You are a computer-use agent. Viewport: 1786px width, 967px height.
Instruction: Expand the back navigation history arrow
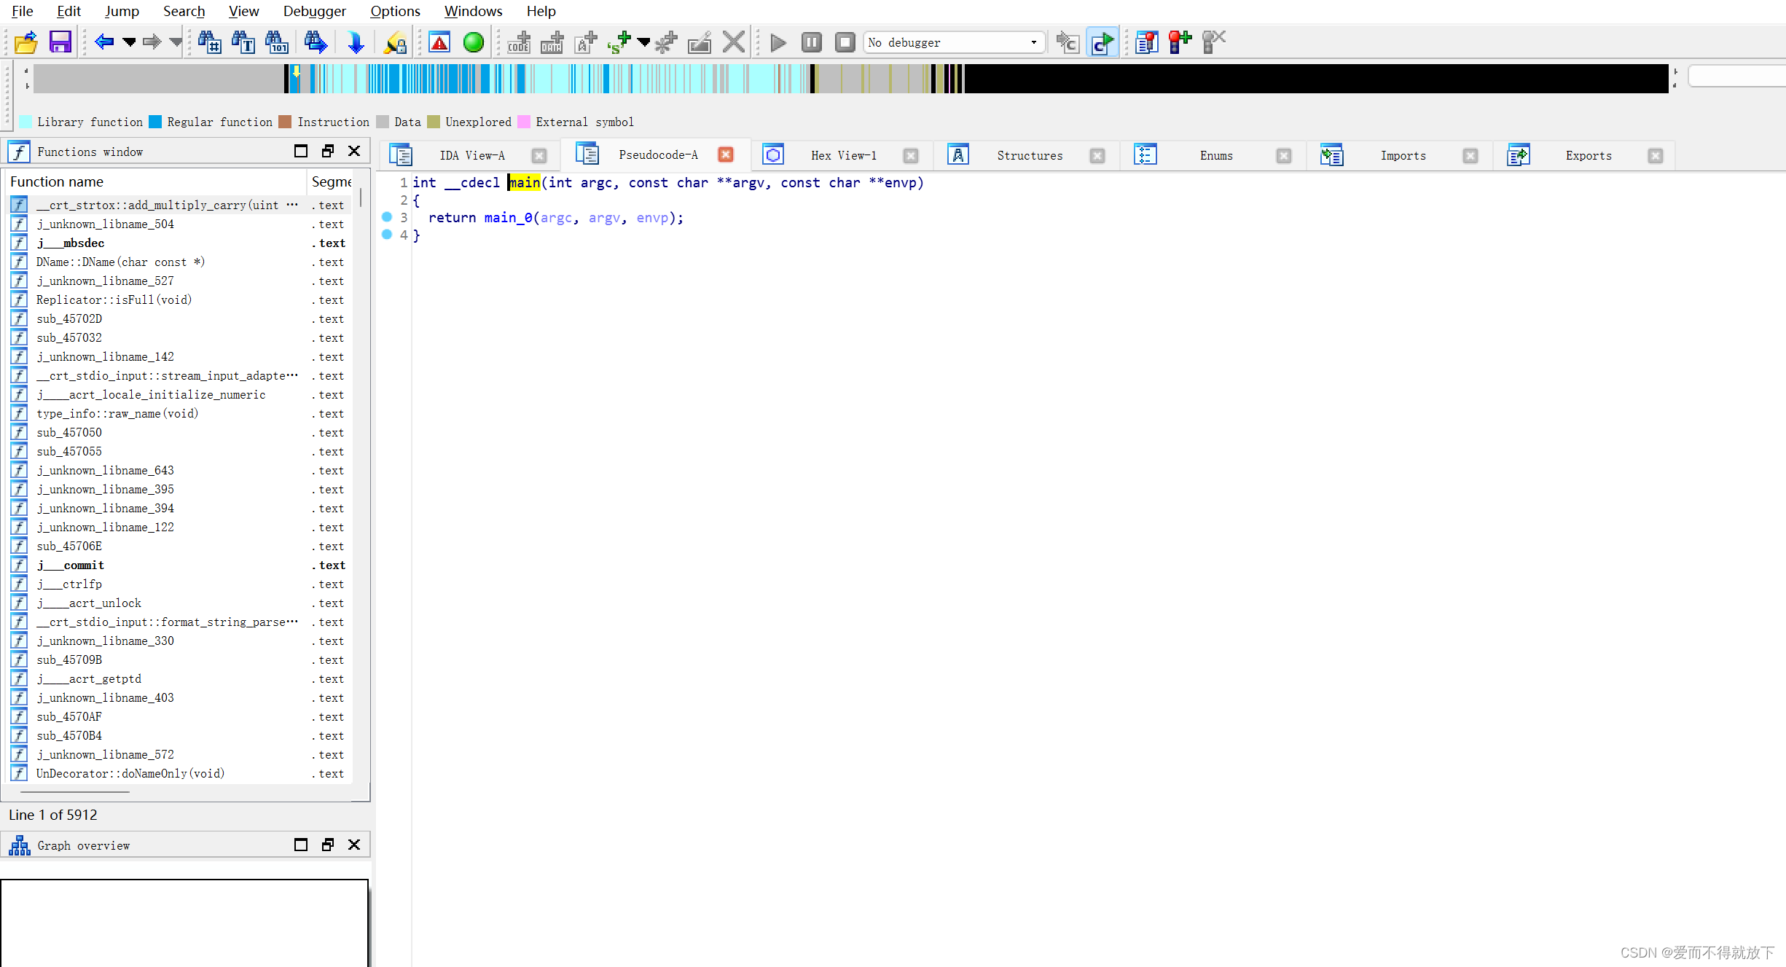point(130,42)
